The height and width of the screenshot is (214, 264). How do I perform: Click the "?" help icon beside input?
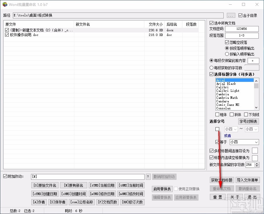point(148,177)
